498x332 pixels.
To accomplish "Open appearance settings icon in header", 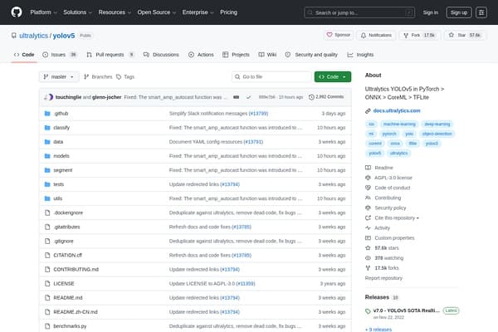I will (481, 12).
